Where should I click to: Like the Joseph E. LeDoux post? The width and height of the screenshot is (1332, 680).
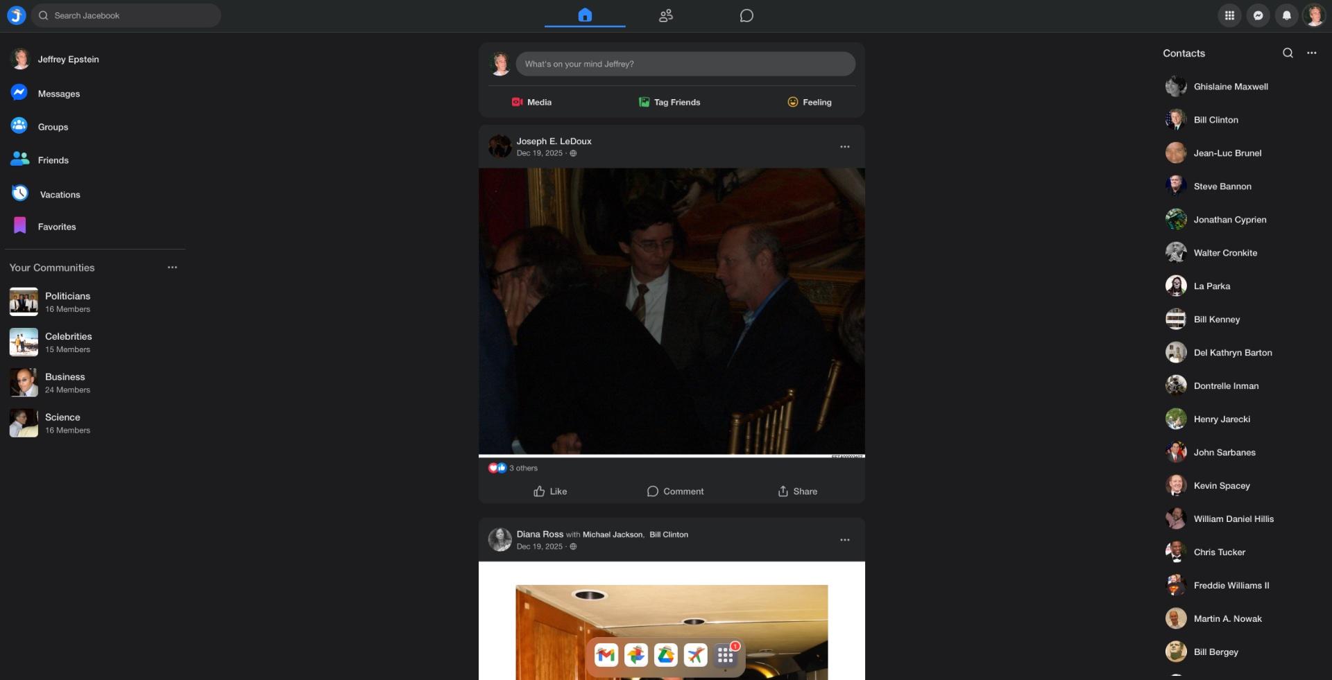pos(550,491)
